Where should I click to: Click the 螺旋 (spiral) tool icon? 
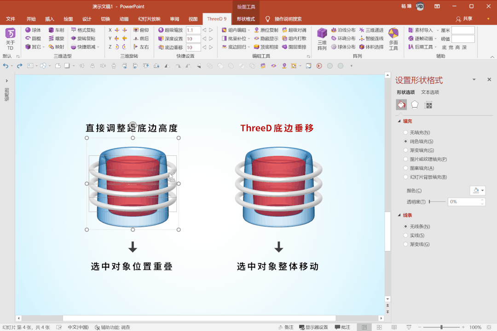pyautogui.click(x=52, y=38)
